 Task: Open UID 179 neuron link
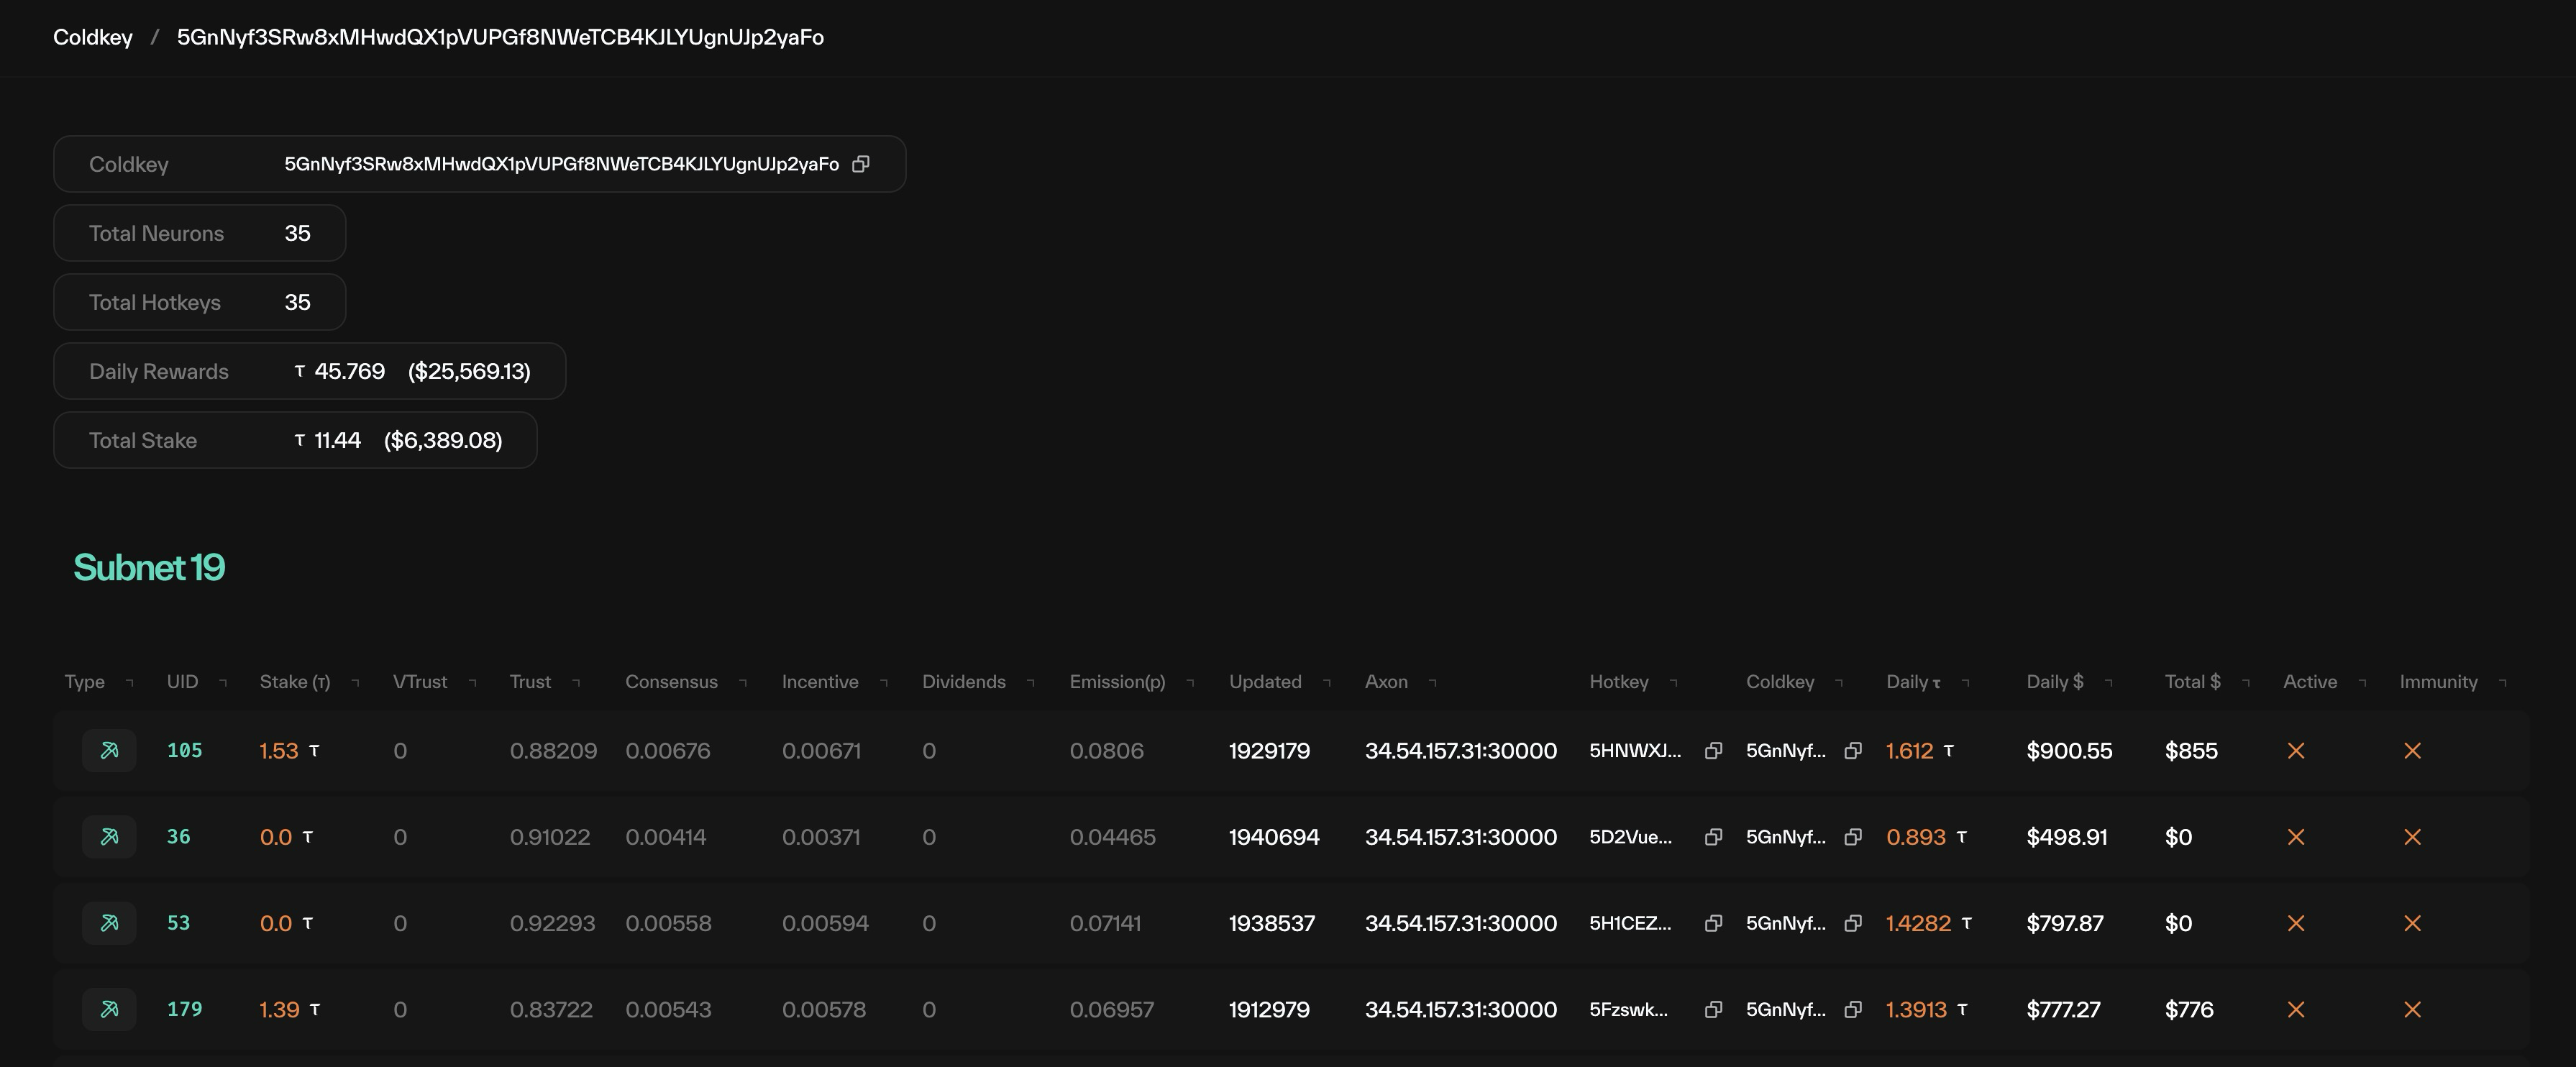pyautogui.click(x=185, y=1010)
